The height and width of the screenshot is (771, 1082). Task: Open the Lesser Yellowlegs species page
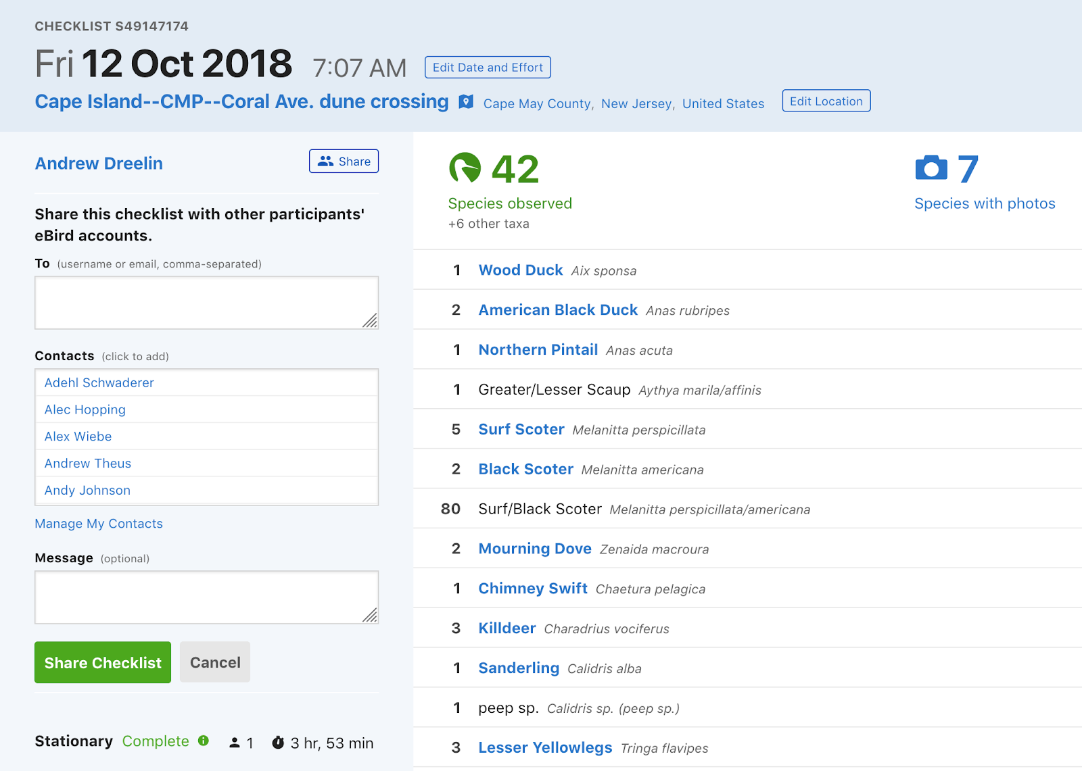(x=545, y=747)
